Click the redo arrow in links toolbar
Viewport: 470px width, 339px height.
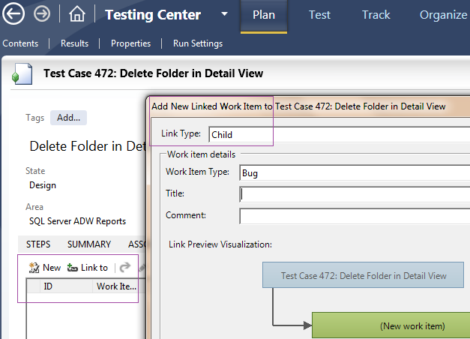[x=124, y=268]
